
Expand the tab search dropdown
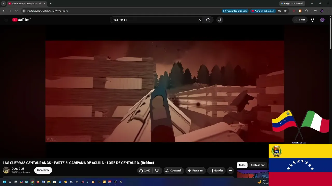[3, 3]
